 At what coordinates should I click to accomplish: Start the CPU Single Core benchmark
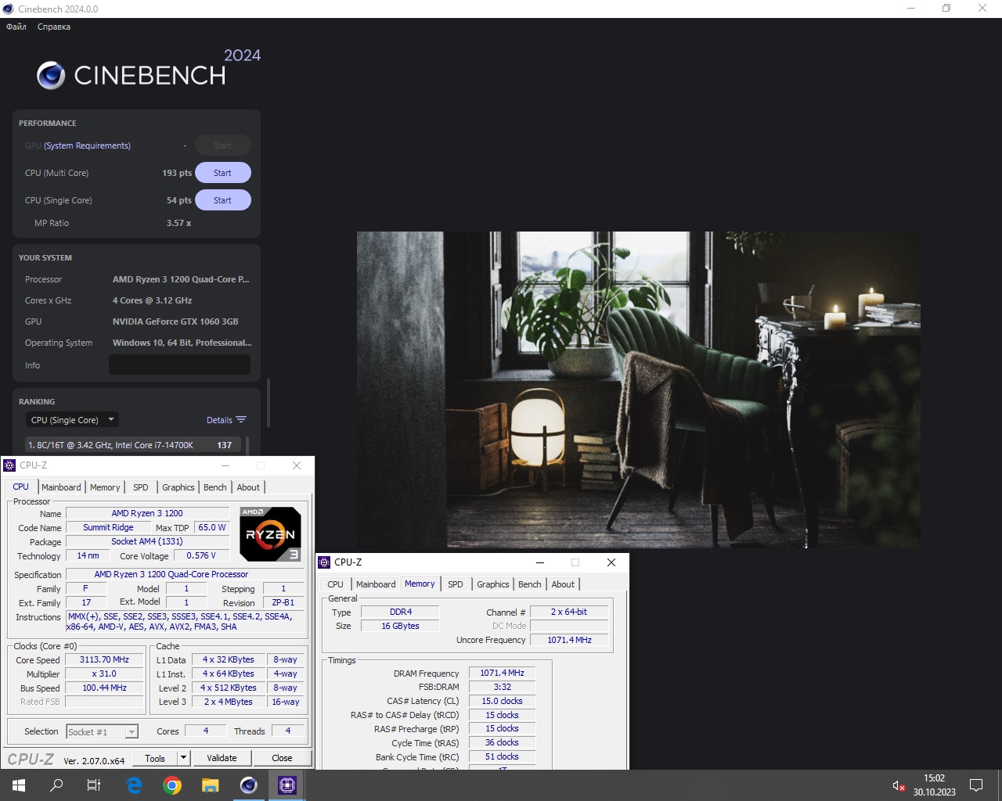222,200
